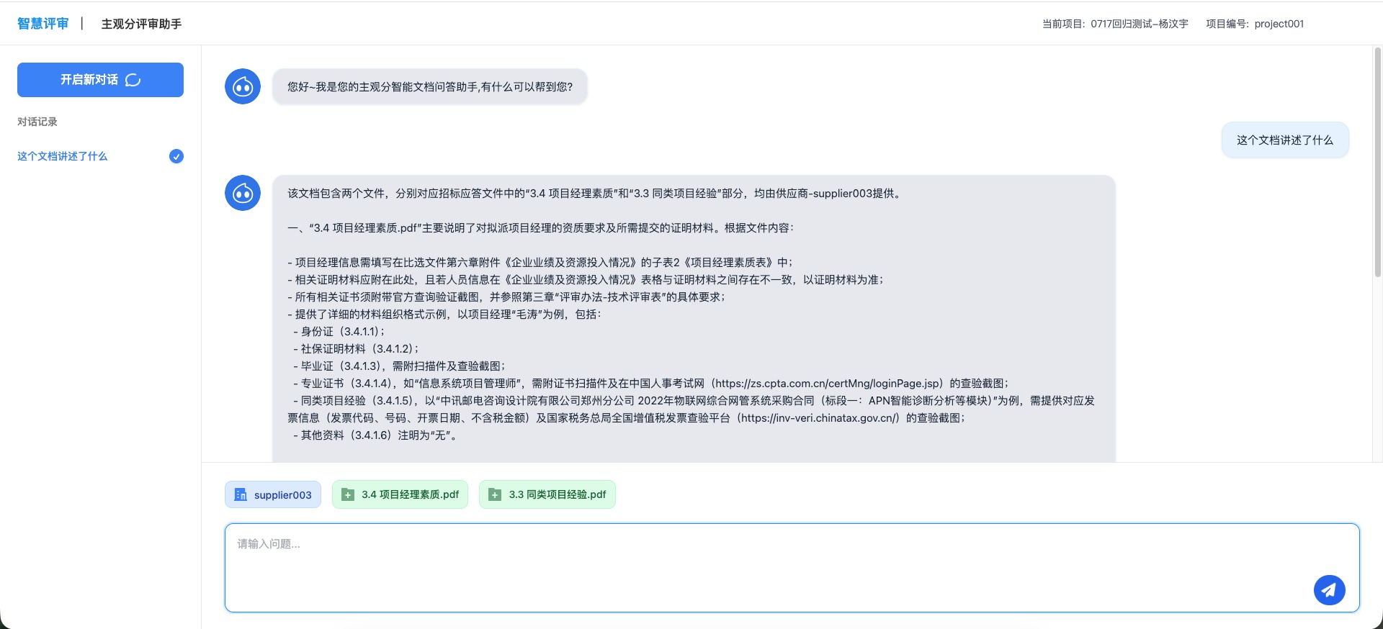The height and width of the screenshot is (629, 1383).
Task: Open the 3.3 同类项目经验.pdf file name
Action: coord(557,494)
